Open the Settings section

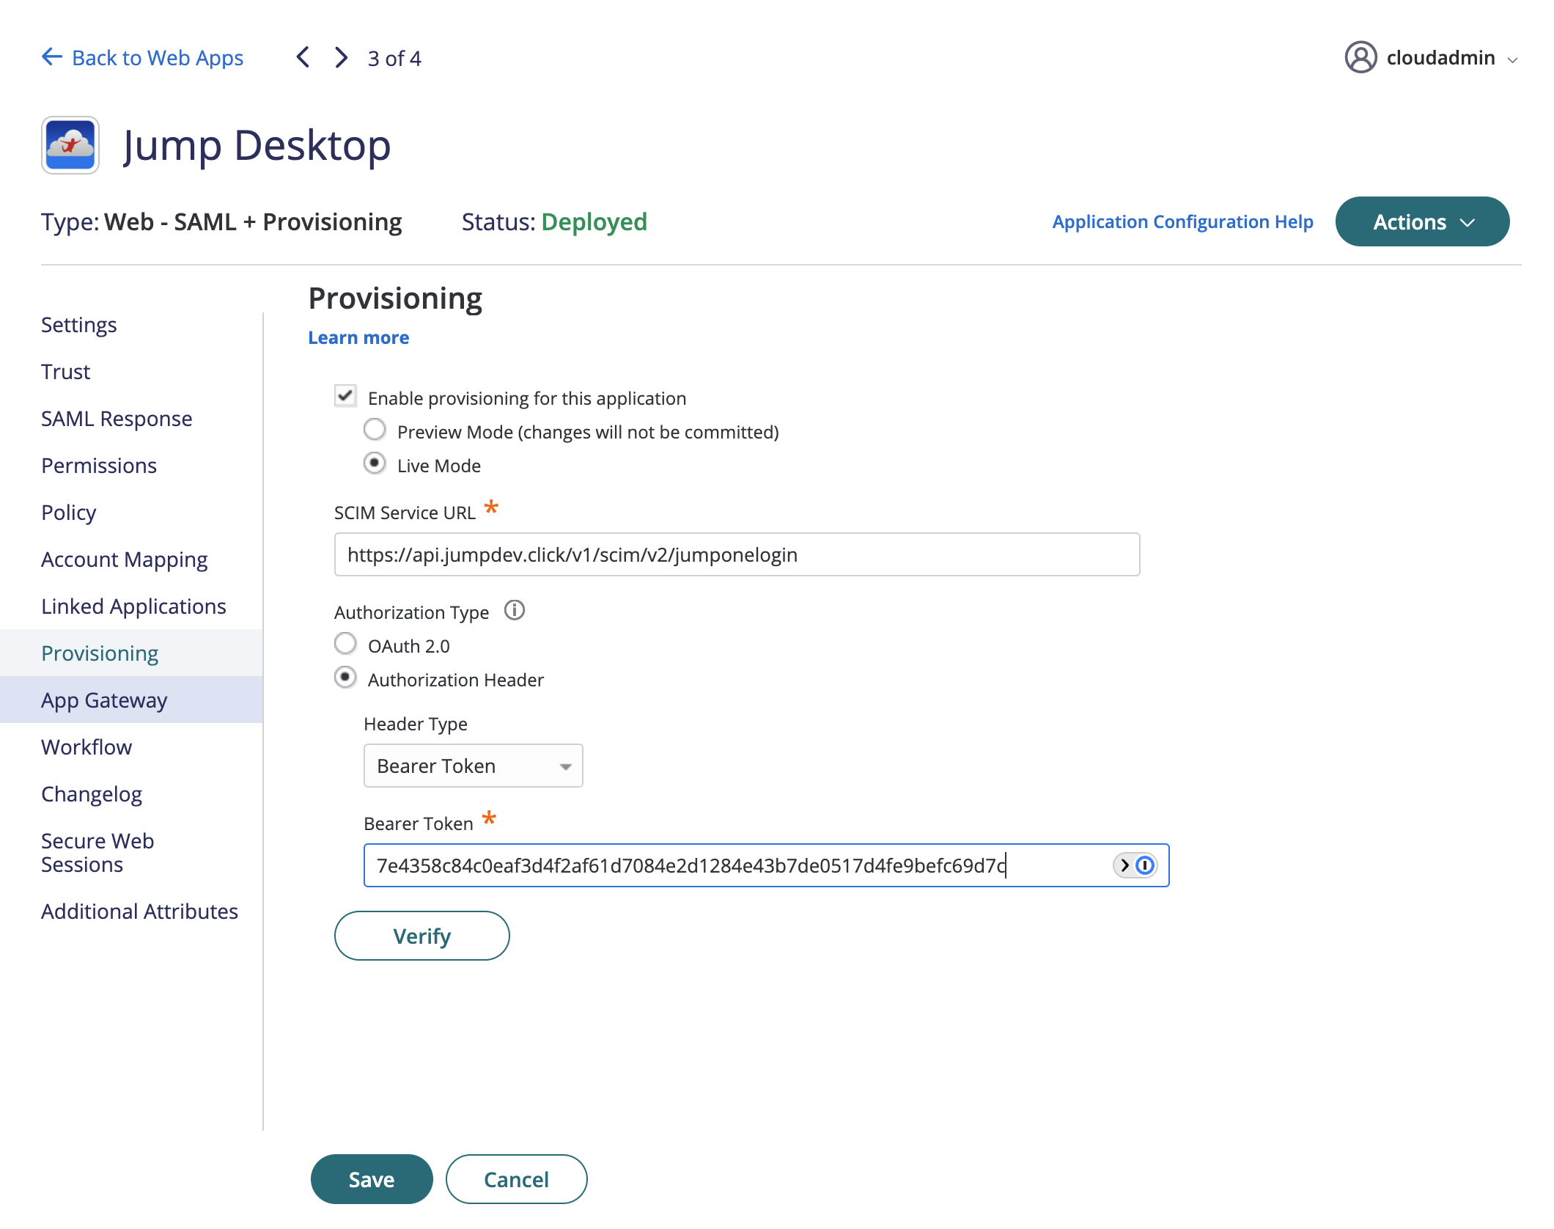pos(79,325)
